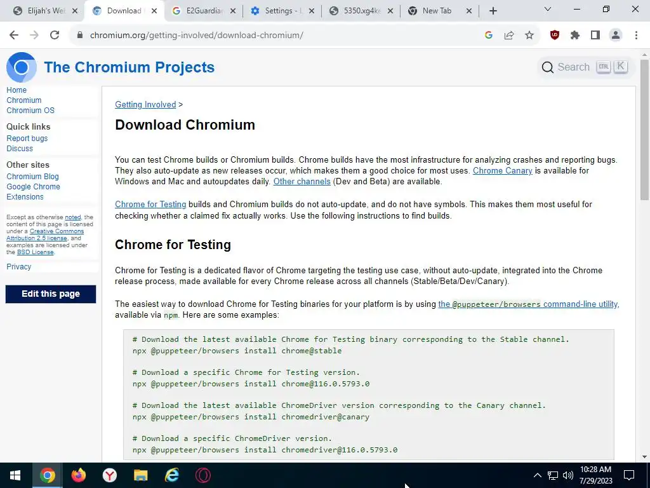Viewport: 650px width, 488px height.
Task: View site information via the lock icon
Action: pos(80,36)
